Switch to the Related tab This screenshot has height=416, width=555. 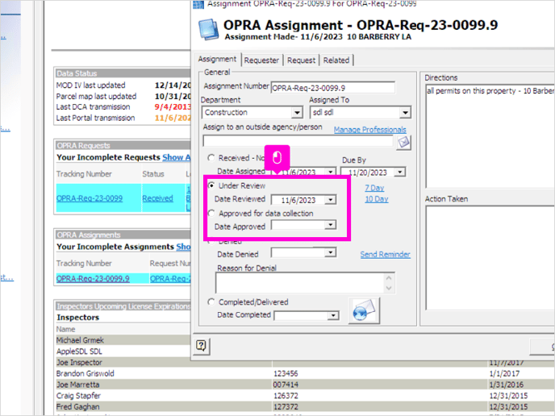336,60
